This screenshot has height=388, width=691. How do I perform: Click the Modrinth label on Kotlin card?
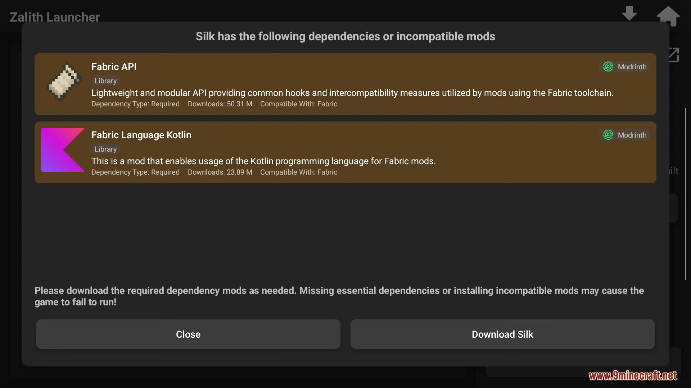[632, 135]
